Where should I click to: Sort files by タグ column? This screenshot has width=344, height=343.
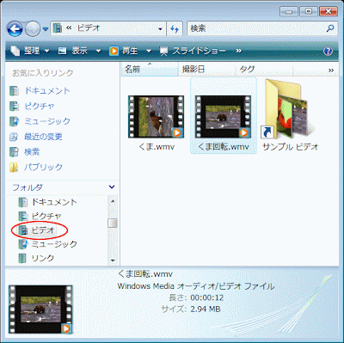tap(264, 69)
